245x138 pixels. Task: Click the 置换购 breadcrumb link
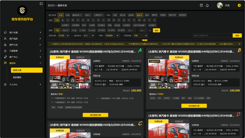tap(51, 6)
